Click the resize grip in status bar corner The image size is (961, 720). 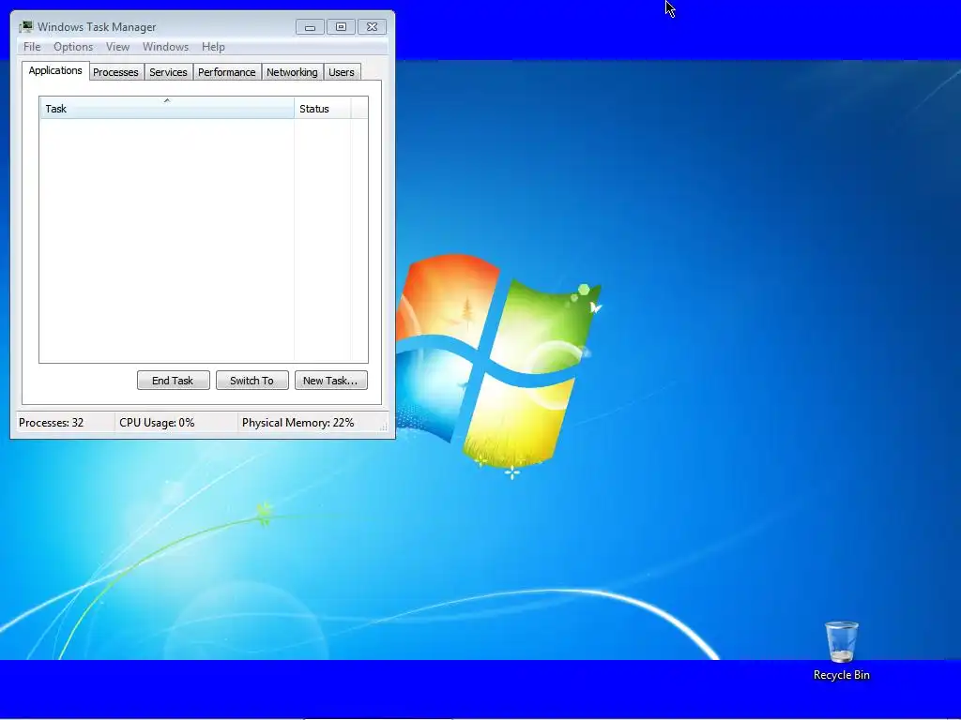coord(384,427)
